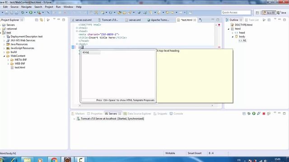
Task: Open the Source menu
Action: pyautogui.click(x=14, y=7)
